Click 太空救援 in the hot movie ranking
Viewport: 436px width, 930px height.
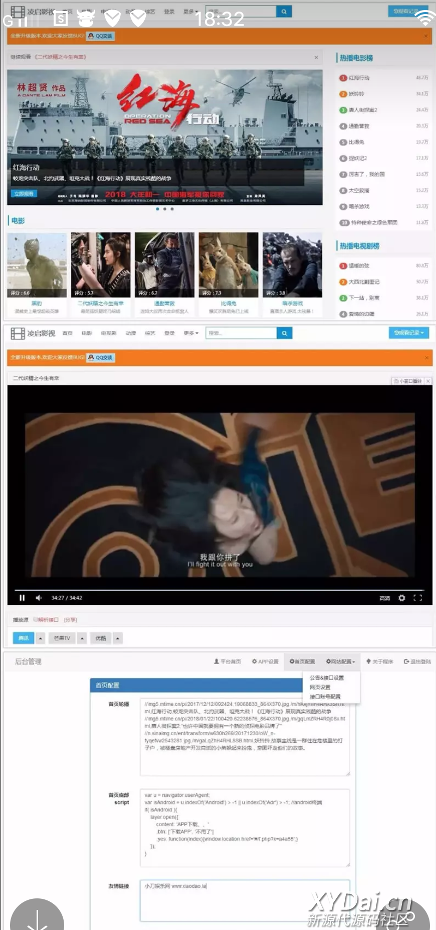359,190
